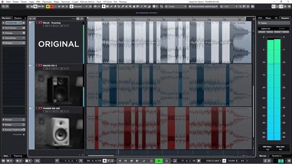Open the VST Cloud menu
The height and width of the screenshot is (164, 292).
(107, 2)
